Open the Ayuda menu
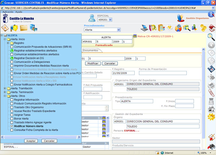 pyautogui.click(x=19, y=12)
